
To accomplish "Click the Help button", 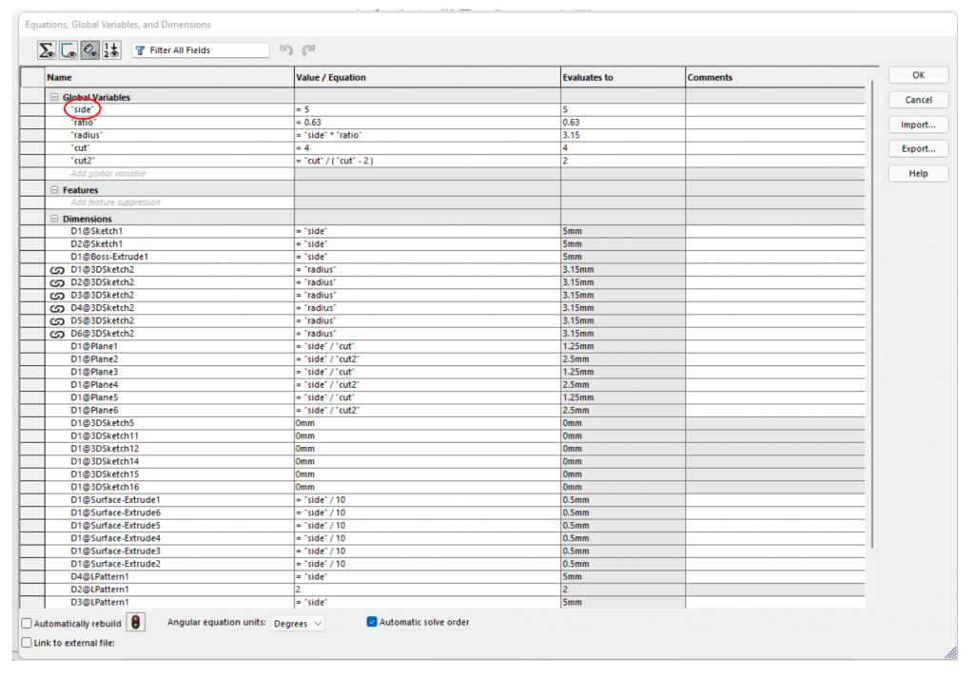I will [918, 174].
